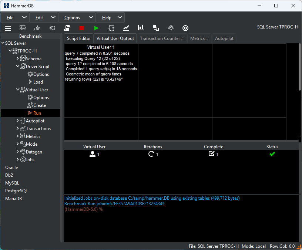Screen dimensions: 302x250
Task: Switch to the Script Editor tab
Action: [x=79, y=38]
